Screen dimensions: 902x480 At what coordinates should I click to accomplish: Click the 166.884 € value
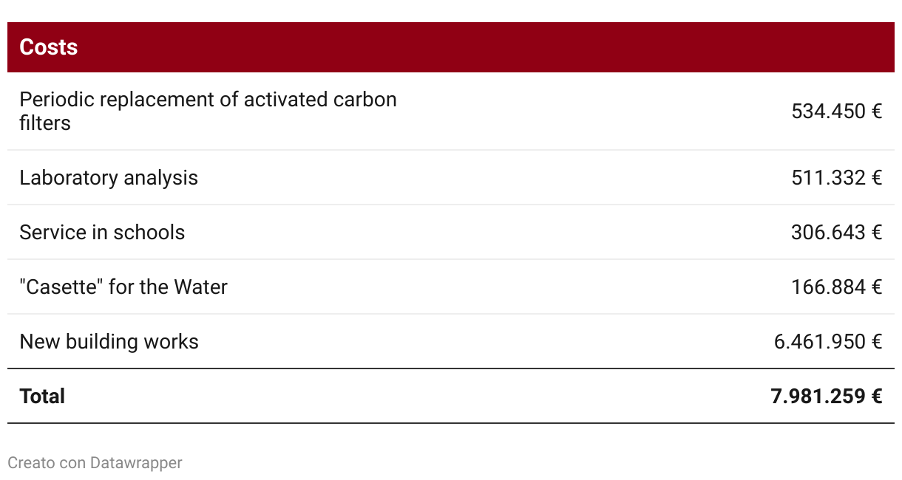click(837, 287)
